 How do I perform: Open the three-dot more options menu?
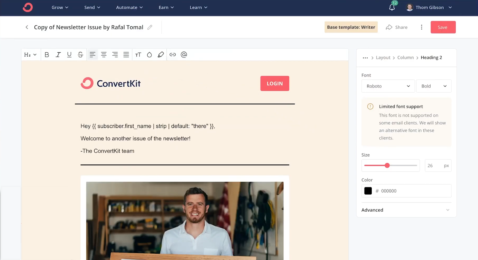click(422, 27)
